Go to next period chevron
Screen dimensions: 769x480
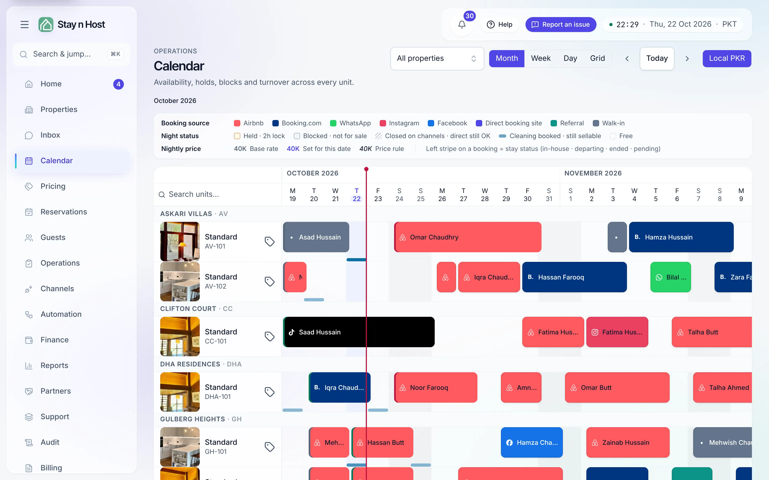coord(687,59)
